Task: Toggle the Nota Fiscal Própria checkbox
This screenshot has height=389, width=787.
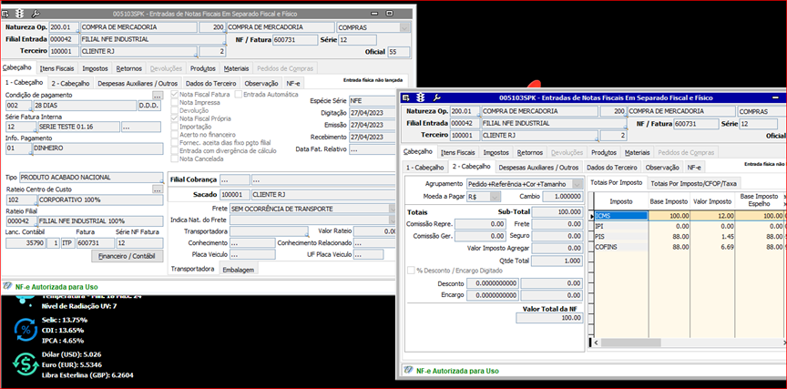Action: click(175, 118)
